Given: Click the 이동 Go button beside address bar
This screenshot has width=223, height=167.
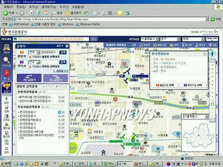Looking at the screenshot, I should pyautogui.click(x=216, y=19).
